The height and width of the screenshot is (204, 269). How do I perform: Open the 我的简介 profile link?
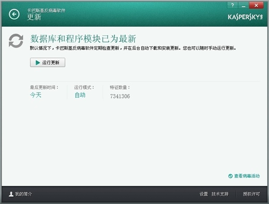pos(23,194)
